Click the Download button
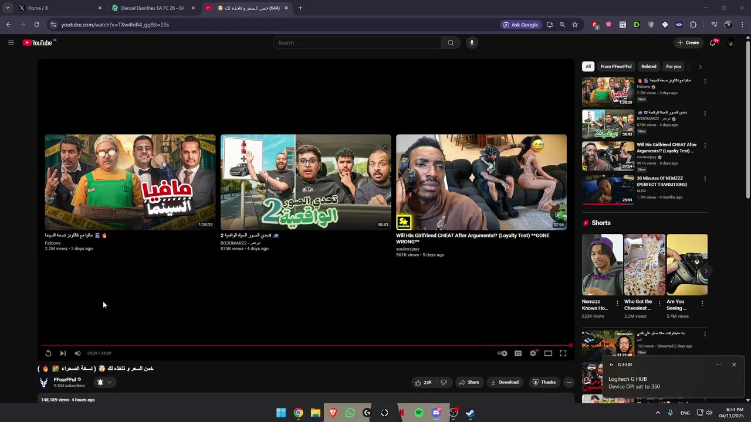Viewport: 751px width, 422px height. [505, 382]
